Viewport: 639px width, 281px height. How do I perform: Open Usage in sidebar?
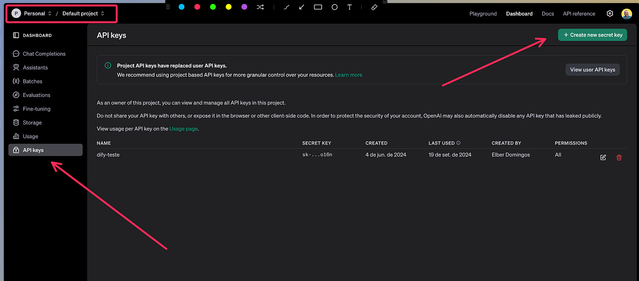click(x=45, y=136)
